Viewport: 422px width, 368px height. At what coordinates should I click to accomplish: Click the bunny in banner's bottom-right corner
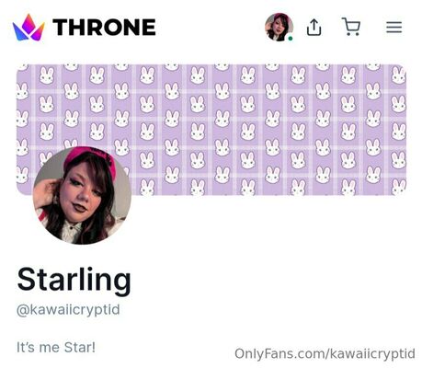[x=398, y=188]
